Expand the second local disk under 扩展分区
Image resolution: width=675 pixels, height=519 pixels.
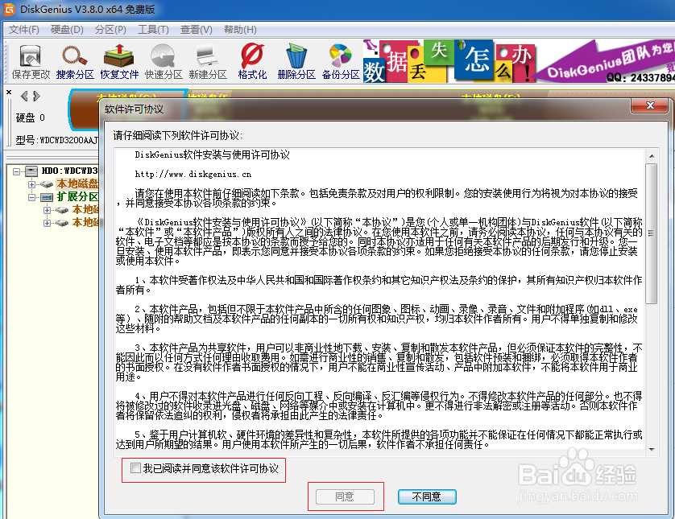tap(47, 223)
